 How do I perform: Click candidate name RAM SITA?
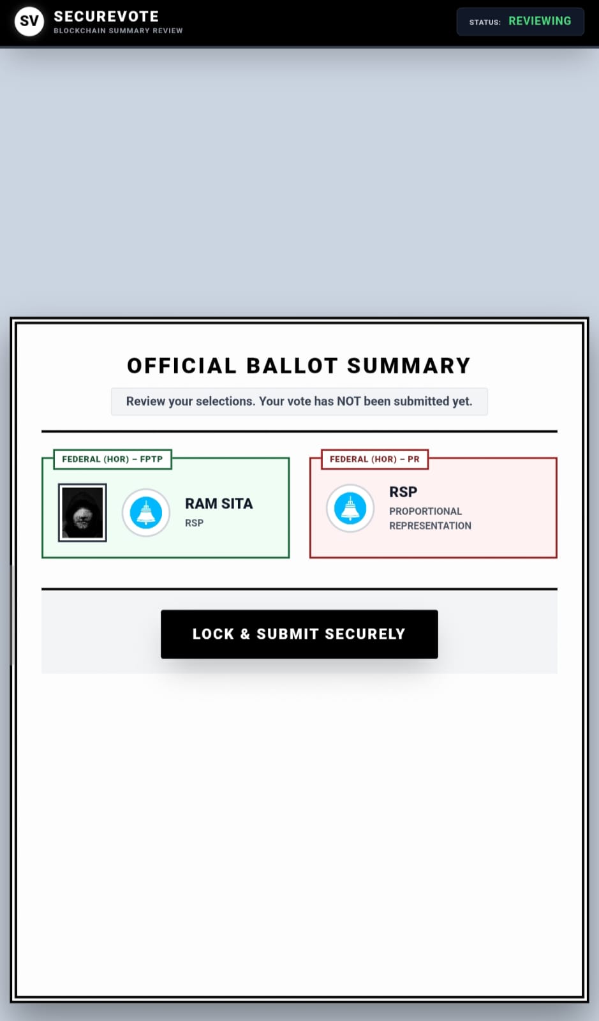[219, 503]
